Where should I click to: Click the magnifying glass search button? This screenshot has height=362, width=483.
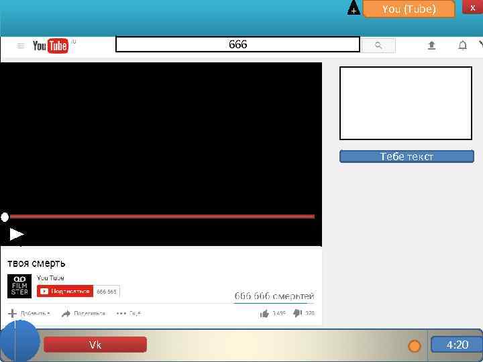[378, 46]
